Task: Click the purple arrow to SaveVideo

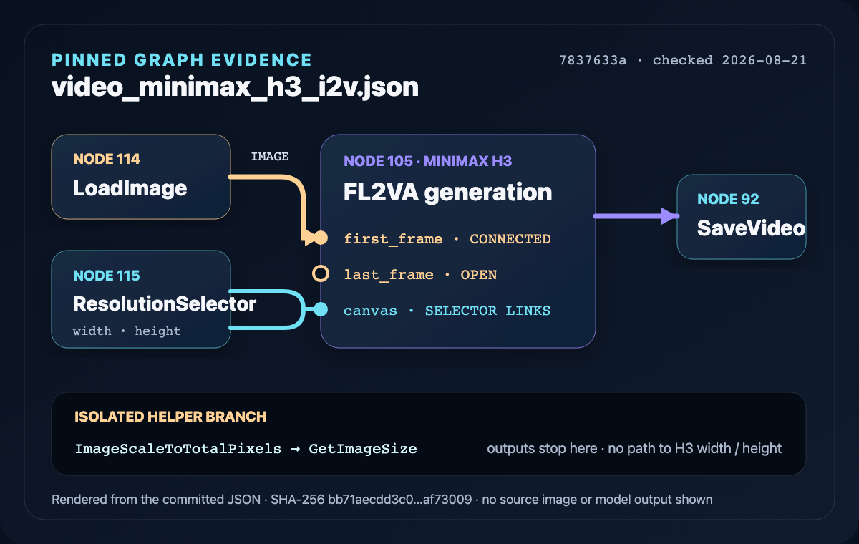Action: click(636, 215)
